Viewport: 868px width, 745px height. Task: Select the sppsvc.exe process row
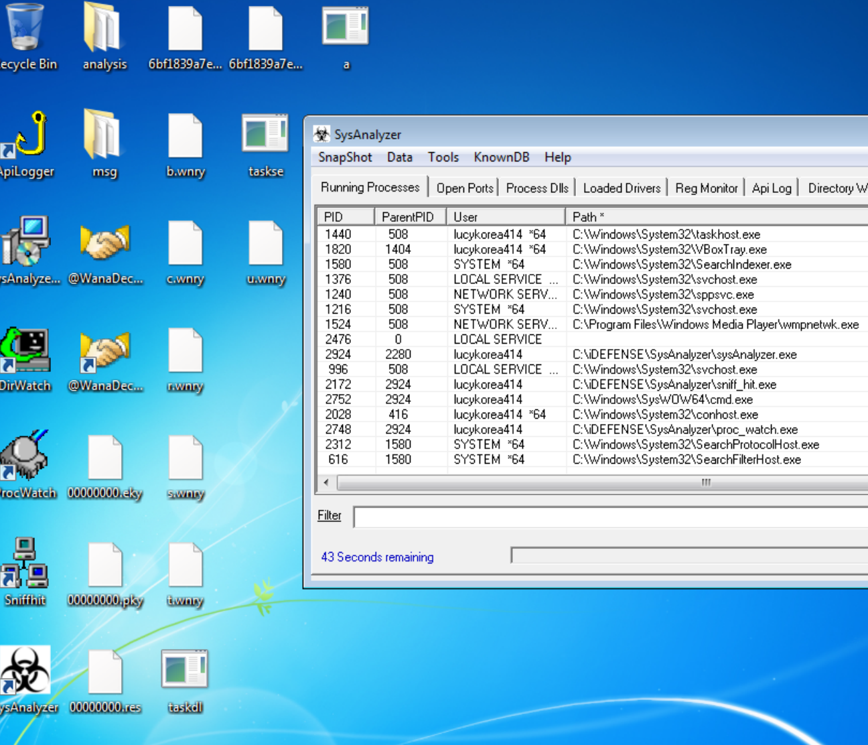(x=593, y=294)
